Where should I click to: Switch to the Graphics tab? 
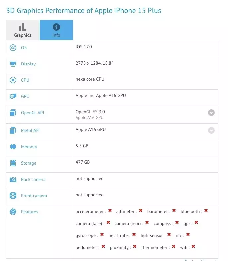click(23, 30)
